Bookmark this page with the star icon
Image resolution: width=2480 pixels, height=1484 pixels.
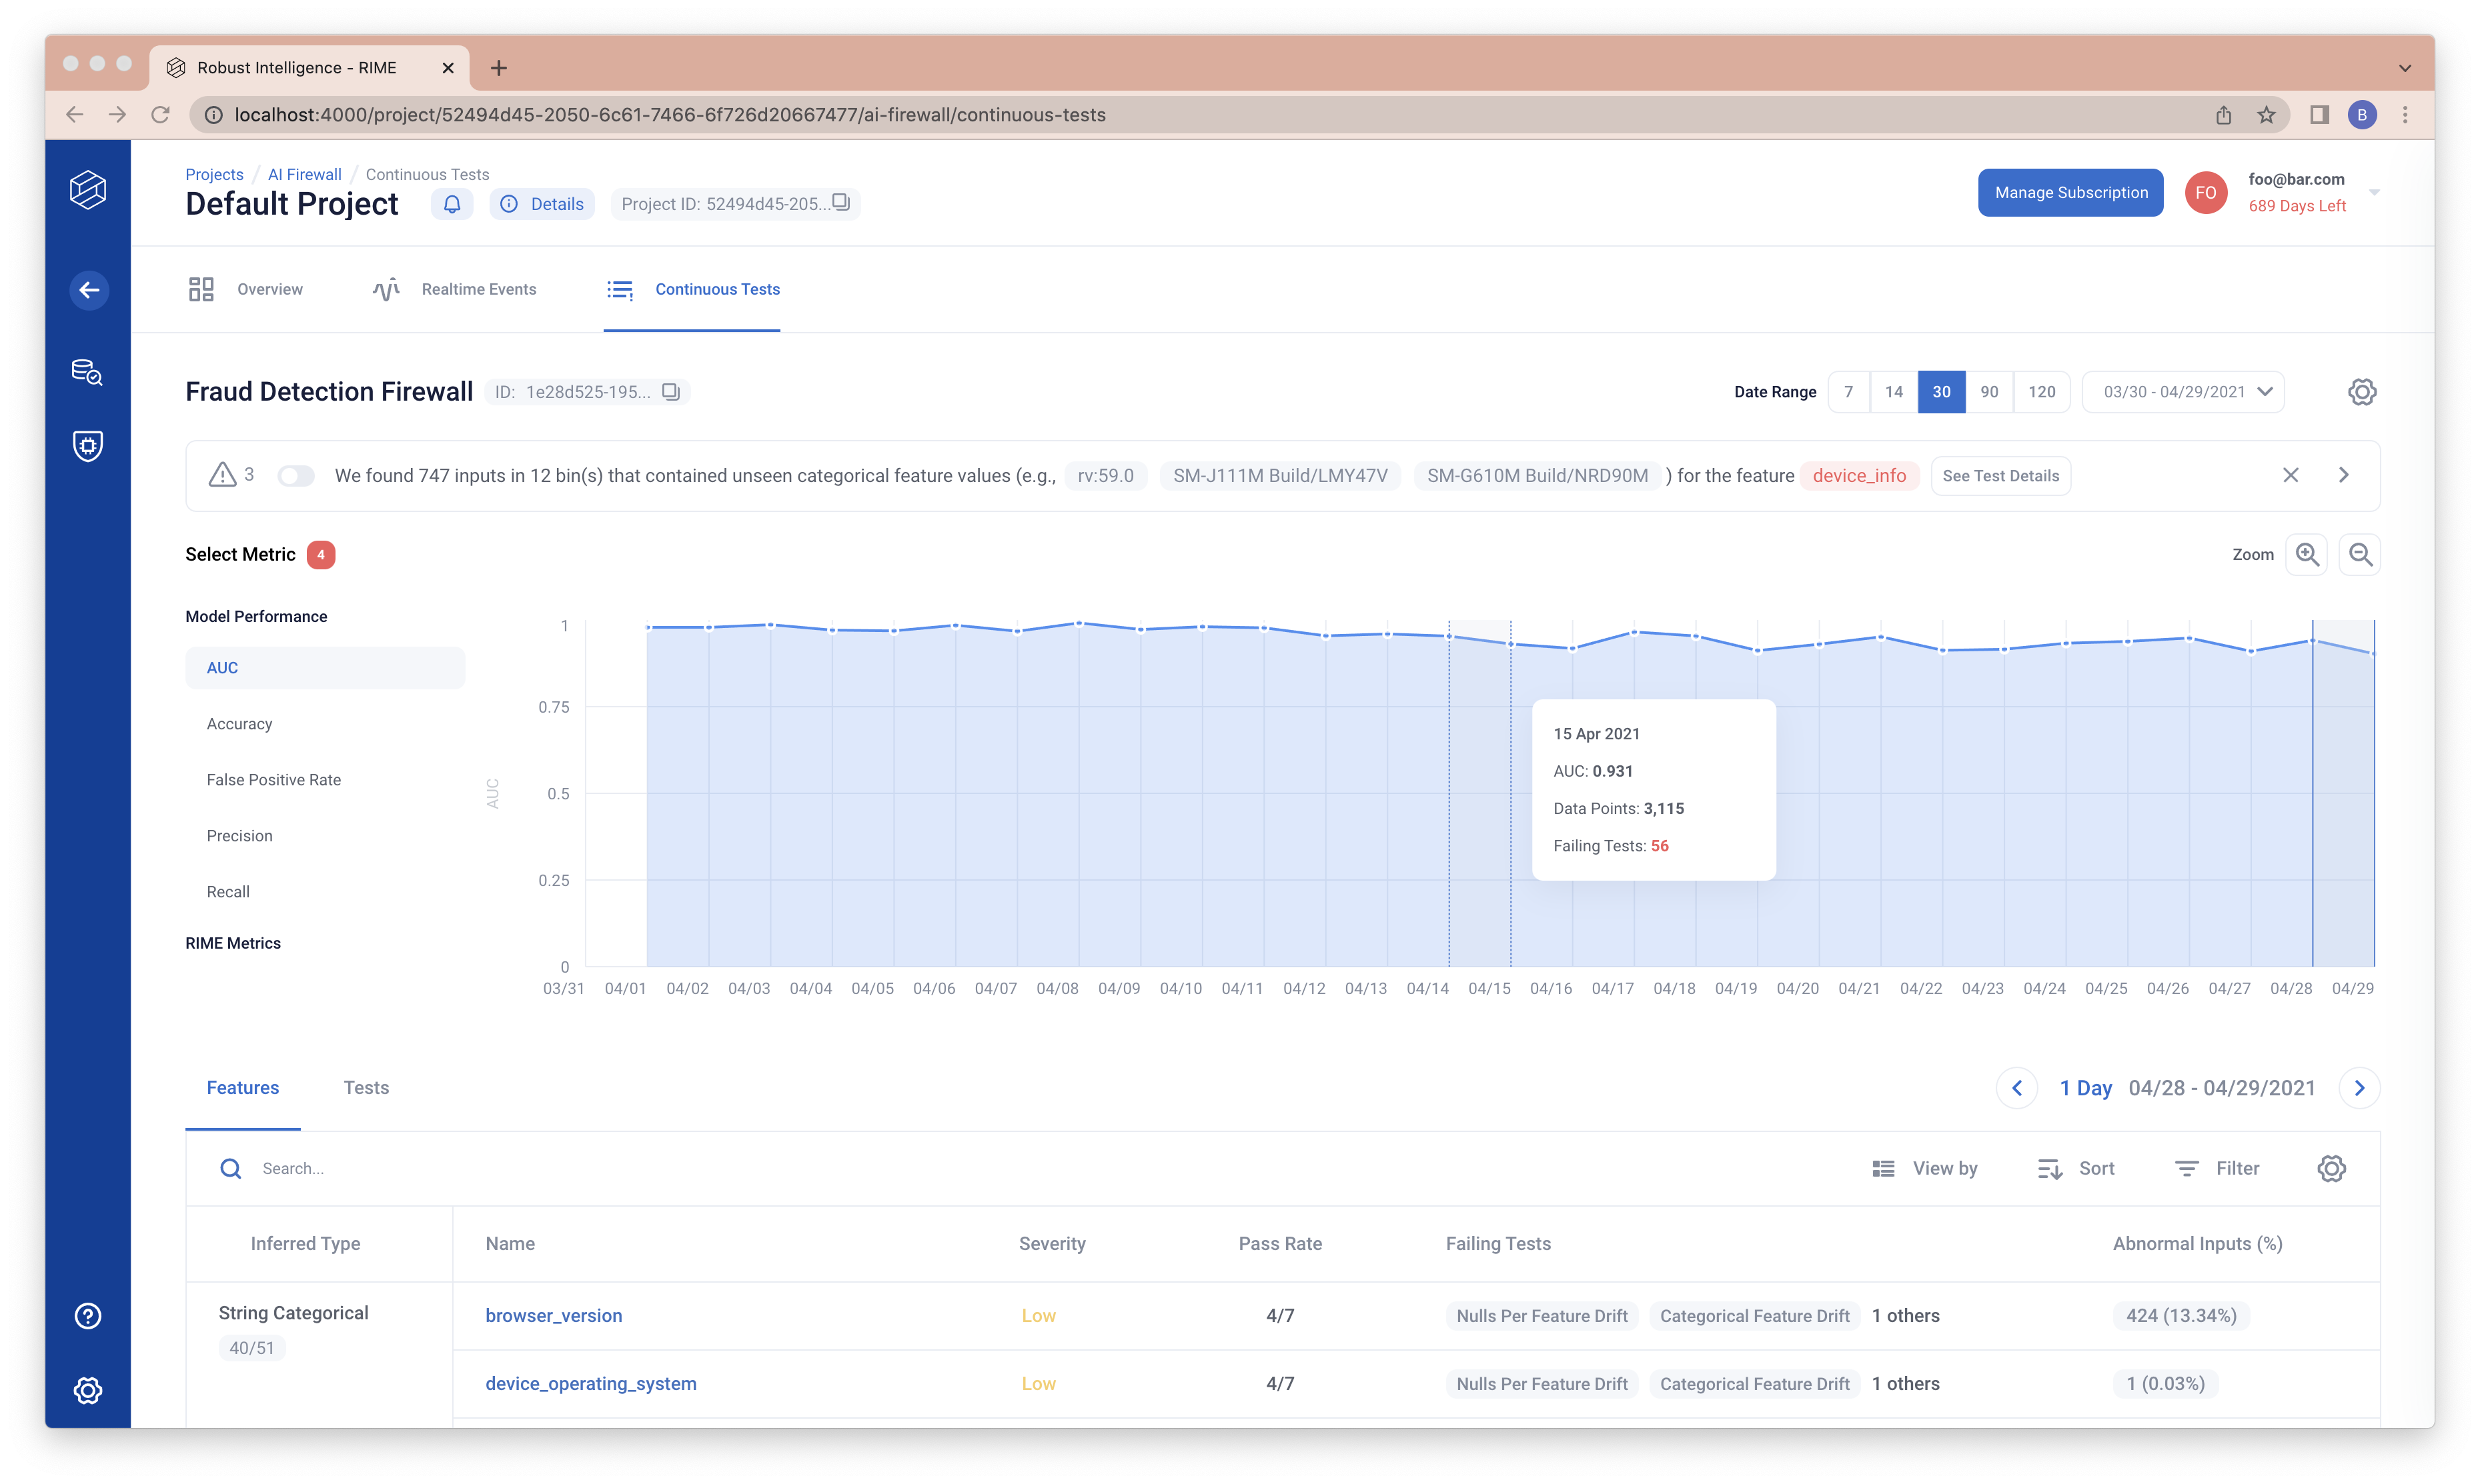[2266, 115]
